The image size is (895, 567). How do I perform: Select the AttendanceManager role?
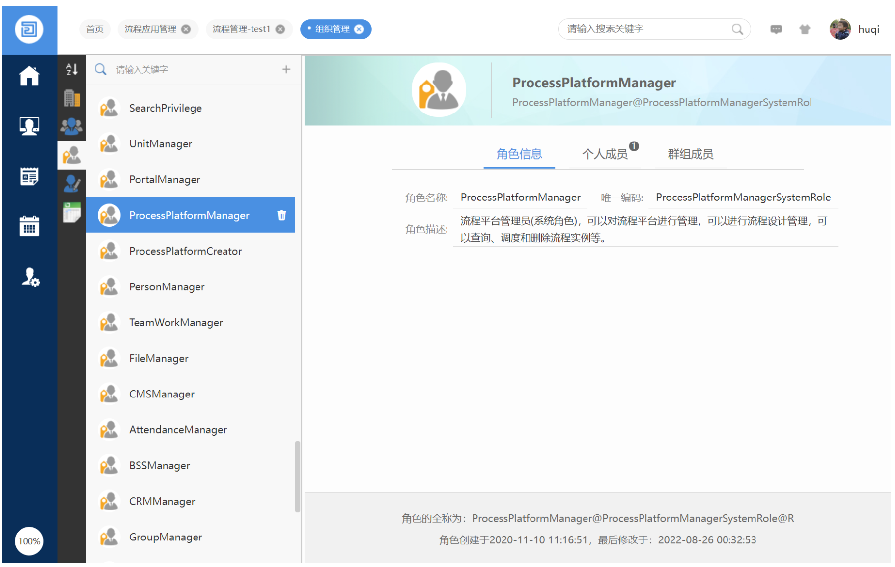coord(178,430)
